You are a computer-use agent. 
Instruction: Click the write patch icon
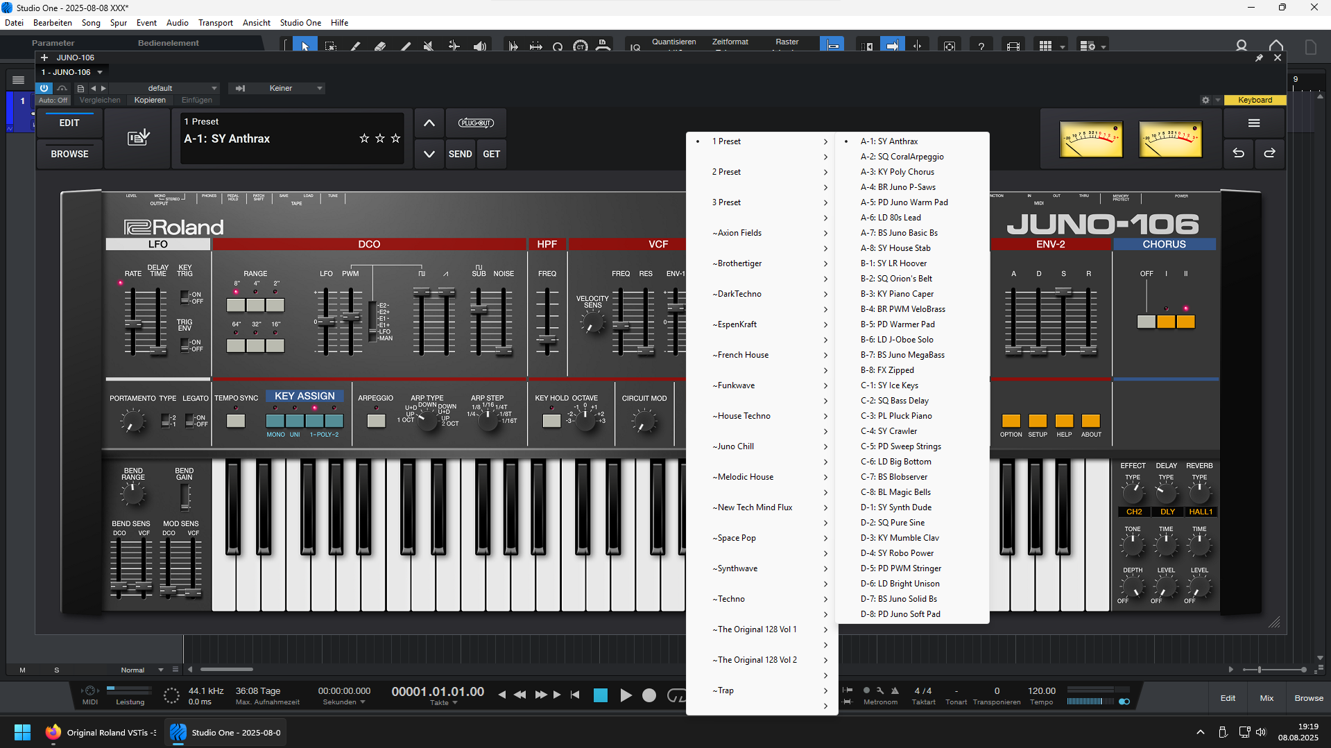[x=139, y=137]
